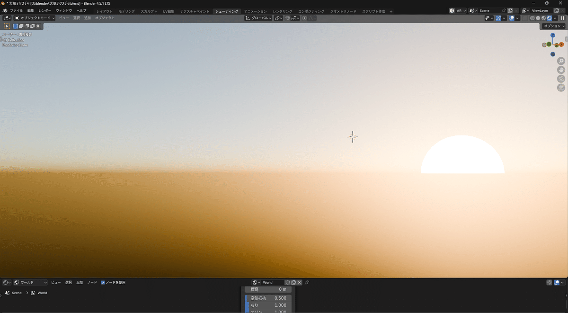This screenshot has height=313, width=568.
Task: Switch to the UV編集 workspace tab
Action: point(169,11)
